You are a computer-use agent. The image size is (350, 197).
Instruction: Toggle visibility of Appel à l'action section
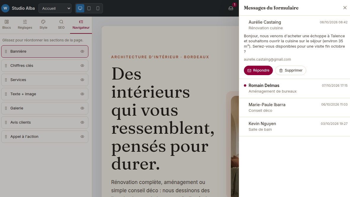pyautogui.click(x=82, y=136)
